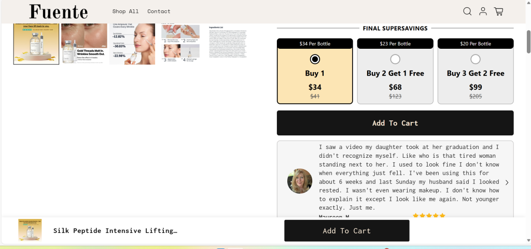531x249 pixels.
Task: Click the five-star rating in review
Action: (429, 215)
